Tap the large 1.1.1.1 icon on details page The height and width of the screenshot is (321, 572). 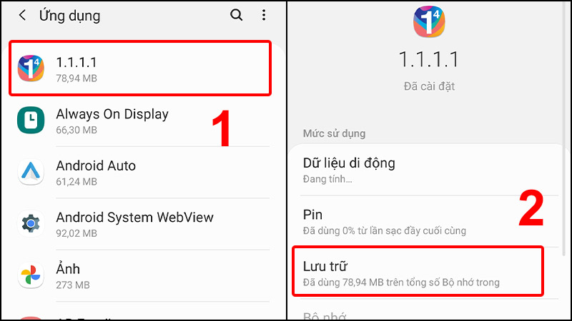[429, 21]
